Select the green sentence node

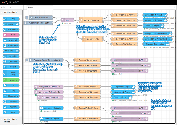click(x=12, y=80)
